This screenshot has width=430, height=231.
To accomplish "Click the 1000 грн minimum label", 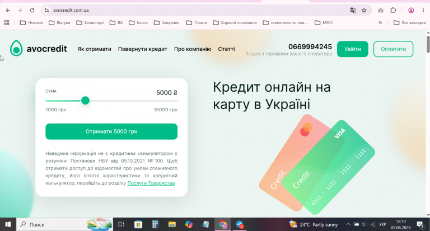I will pos(56,110).
